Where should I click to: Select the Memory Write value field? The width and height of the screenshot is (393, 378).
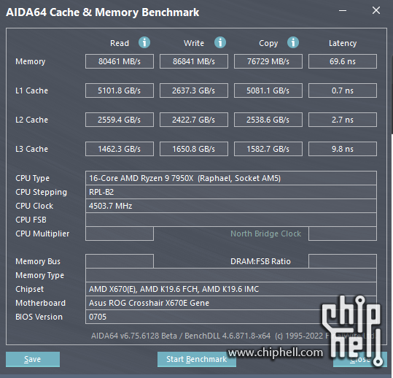click(x=194, y=61)
